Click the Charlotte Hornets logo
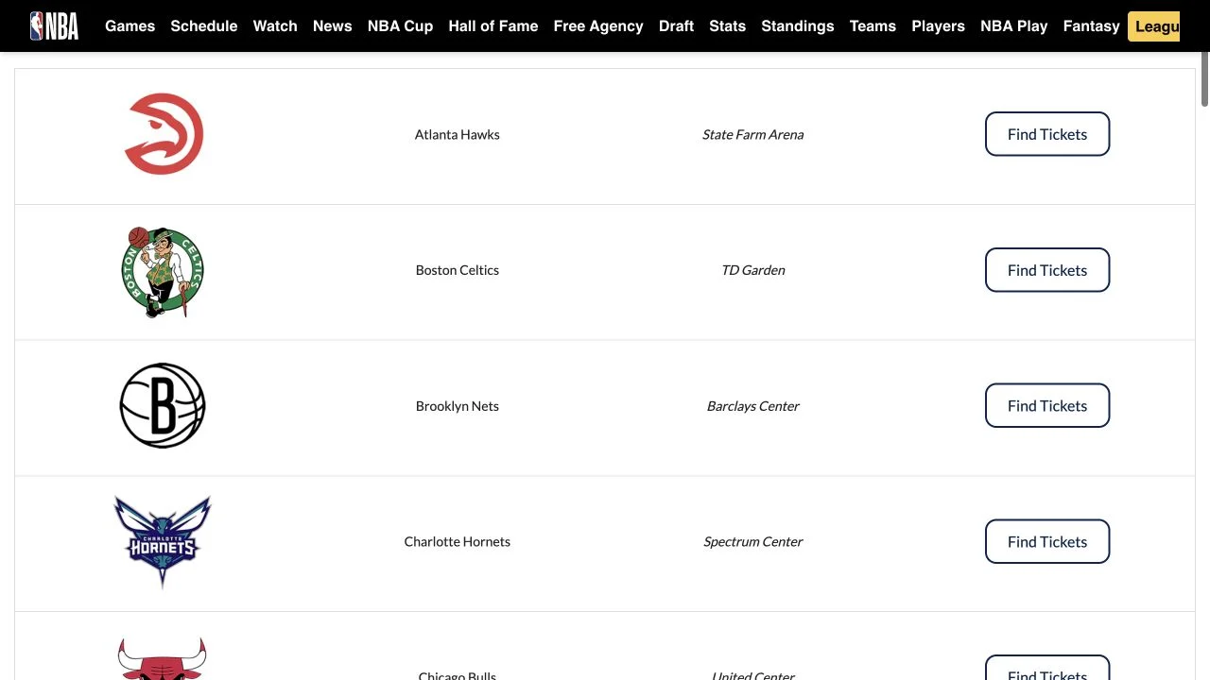Viewport: 1210px width, 680px height. coord(163,542)
